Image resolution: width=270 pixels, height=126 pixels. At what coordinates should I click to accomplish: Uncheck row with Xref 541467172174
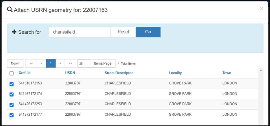12,95
